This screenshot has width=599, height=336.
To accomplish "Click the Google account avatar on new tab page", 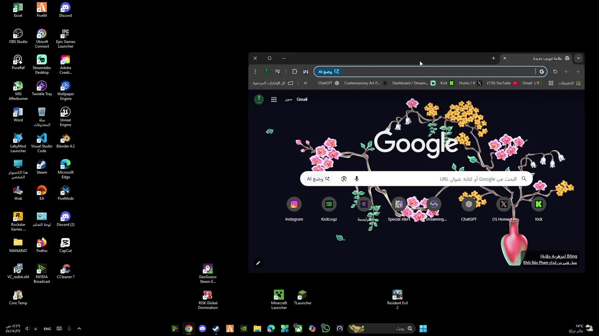I will [x=259, y=99].
